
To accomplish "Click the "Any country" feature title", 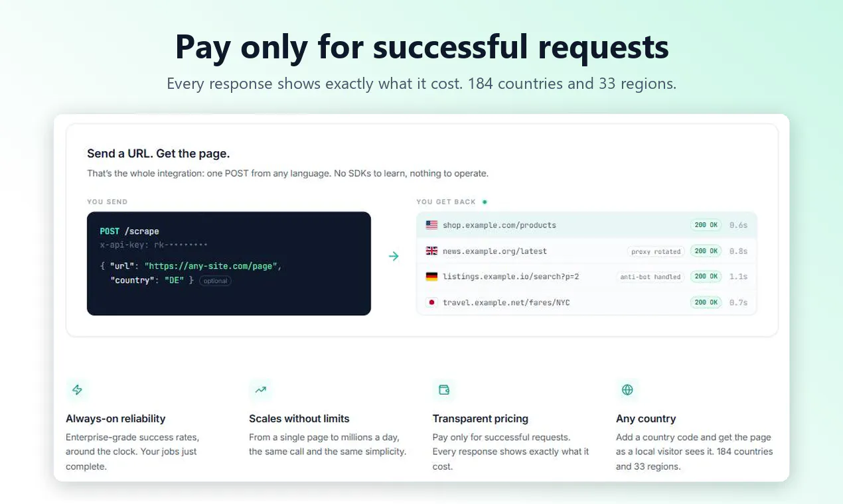I will click(x=646, y=418).
